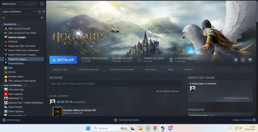Open Discord from taskbar
The width and height of the screenshot is (258, 132).
coord(170,128)
